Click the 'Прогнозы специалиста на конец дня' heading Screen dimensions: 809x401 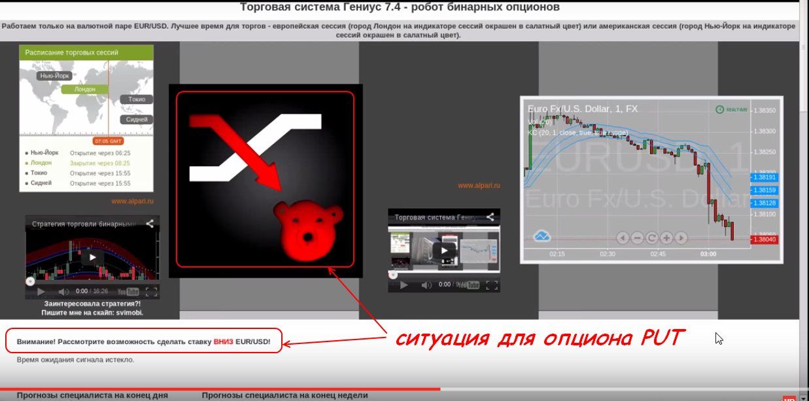[x=92, y=395]
